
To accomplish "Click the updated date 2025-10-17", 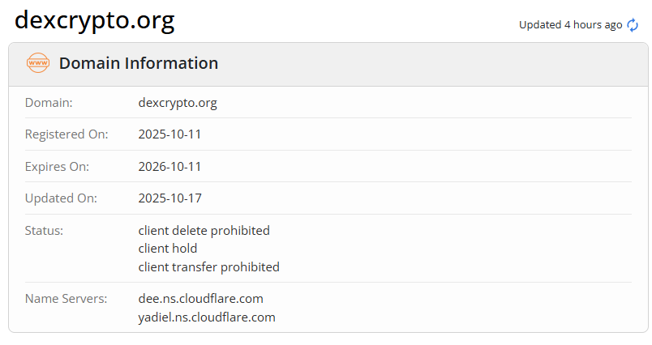I will [169, 198].
